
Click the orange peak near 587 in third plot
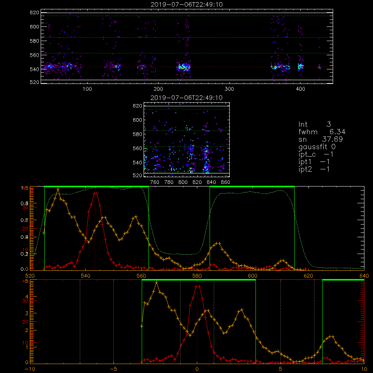pyautogui.click(x=218, y=243)
